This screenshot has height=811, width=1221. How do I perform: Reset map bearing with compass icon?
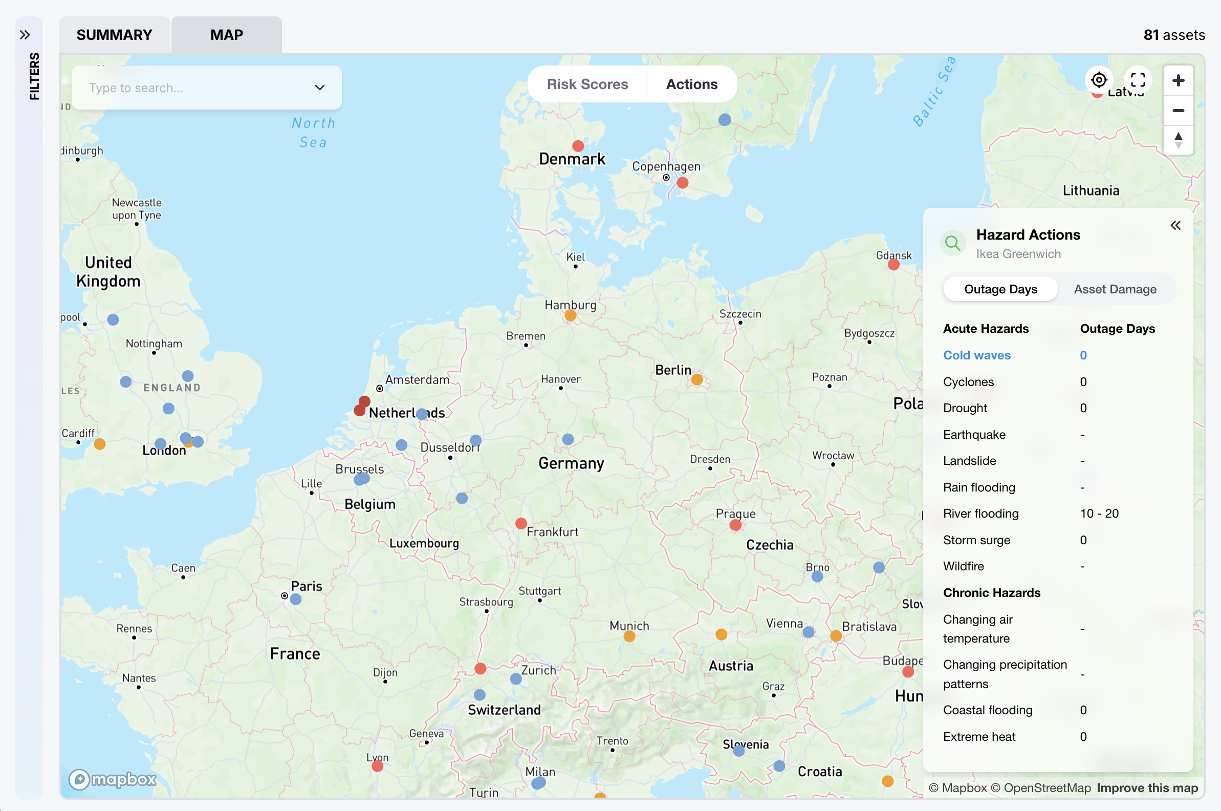pos(1178,140)
